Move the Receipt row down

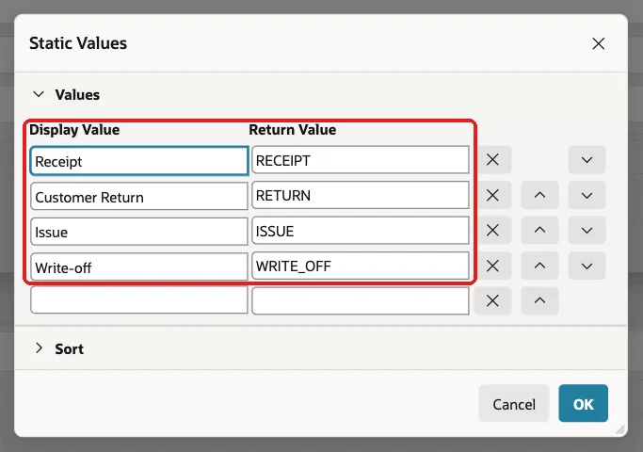[x=587, y=159]
